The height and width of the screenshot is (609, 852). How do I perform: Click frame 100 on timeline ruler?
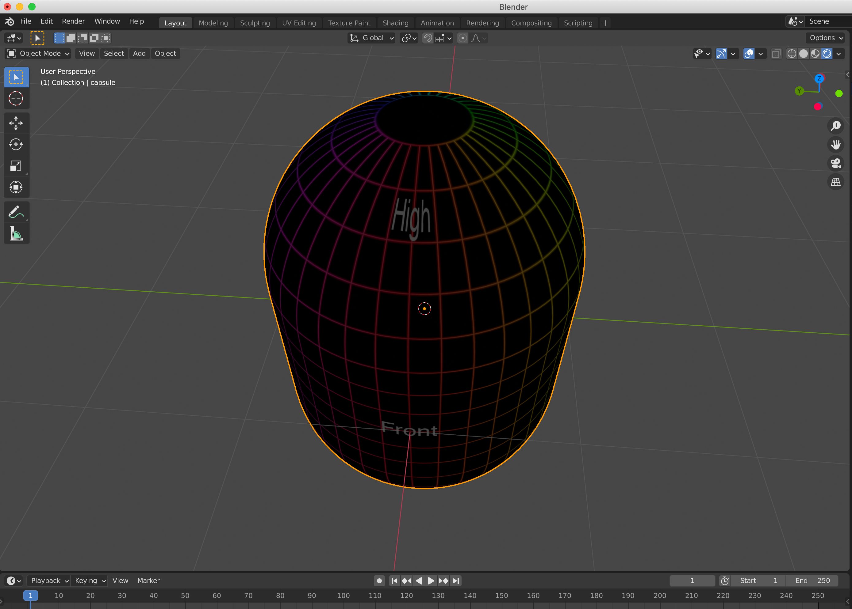tap(343, 596)
